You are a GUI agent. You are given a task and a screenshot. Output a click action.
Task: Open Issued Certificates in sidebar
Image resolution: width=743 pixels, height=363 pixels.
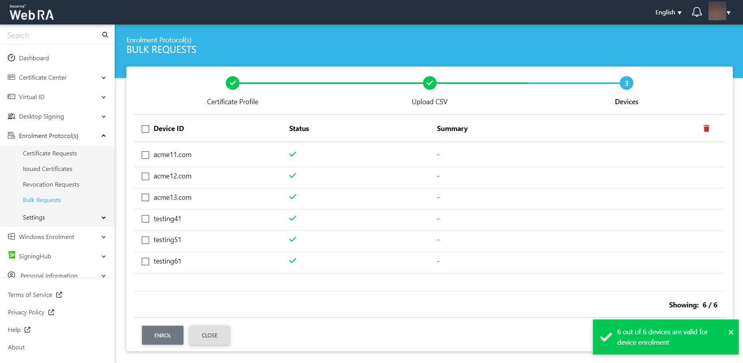coord(47,169)
